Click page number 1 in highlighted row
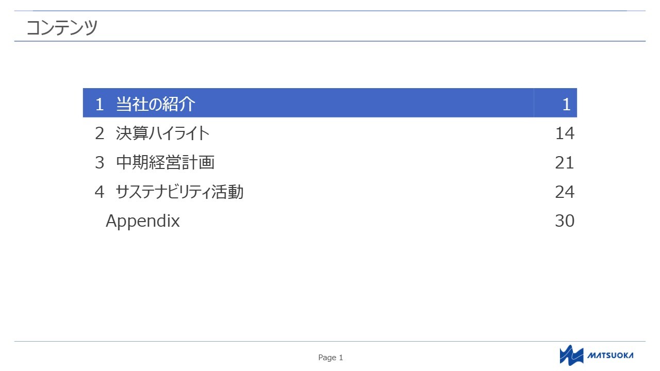The width and height of the screenshot is (660, 371). point(566,105)
